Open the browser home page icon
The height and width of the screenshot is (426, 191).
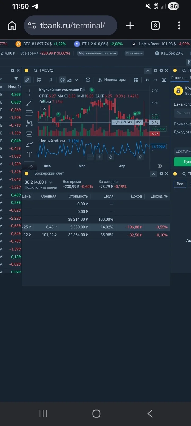(x=12, y=26)
